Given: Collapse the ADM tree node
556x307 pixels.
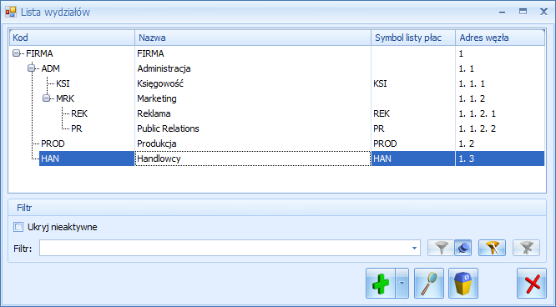Looking at the screenshot, I should (x=32, y=68).
